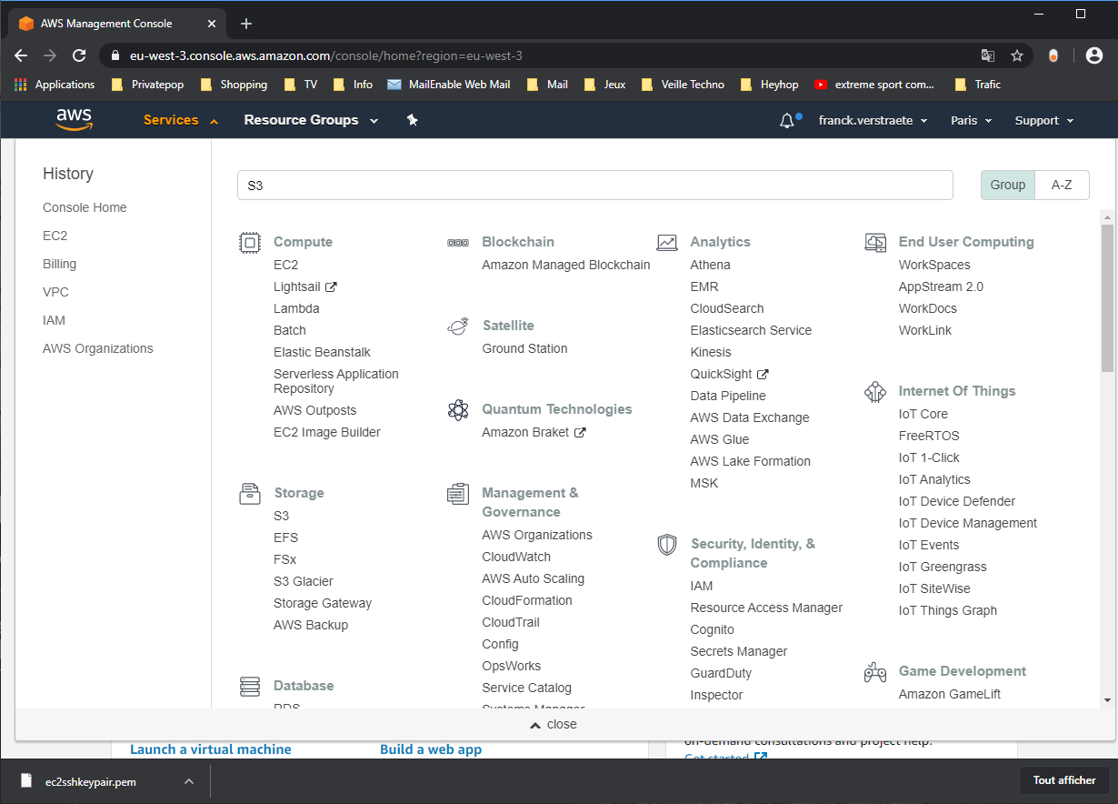The image size is (1118, 804).
Task: Click the Game Development controller icon
Action: (875, 671)
